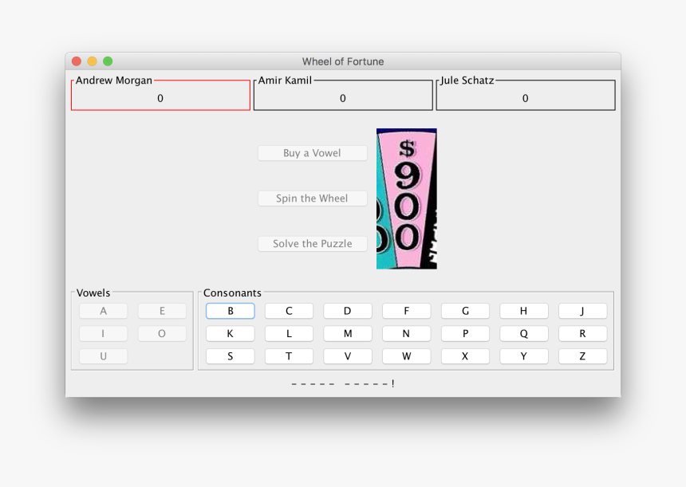This screenshot has width=686, height=487.
Task: Close the Wheel of Fortune window
Action: tap(77, 61)
